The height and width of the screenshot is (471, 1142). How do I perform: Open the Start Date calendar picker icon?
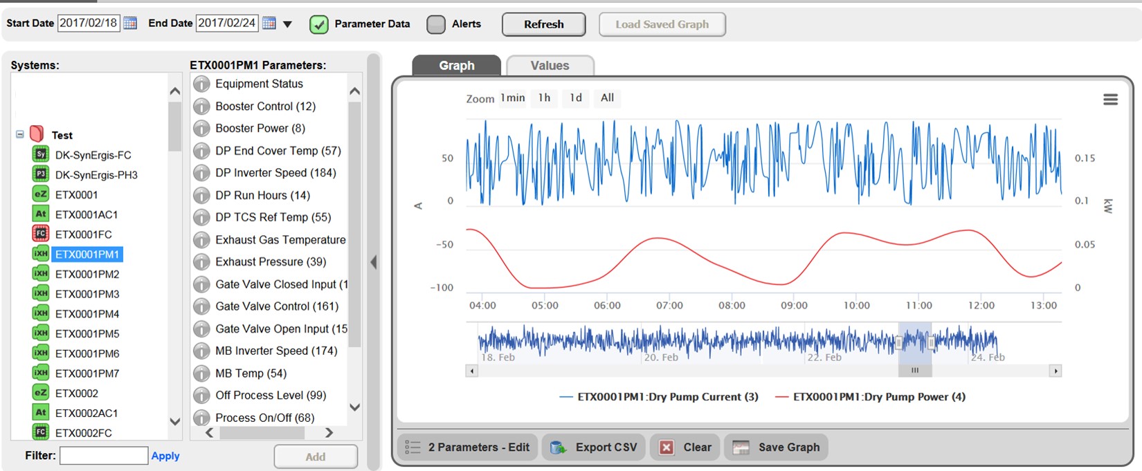130,23
